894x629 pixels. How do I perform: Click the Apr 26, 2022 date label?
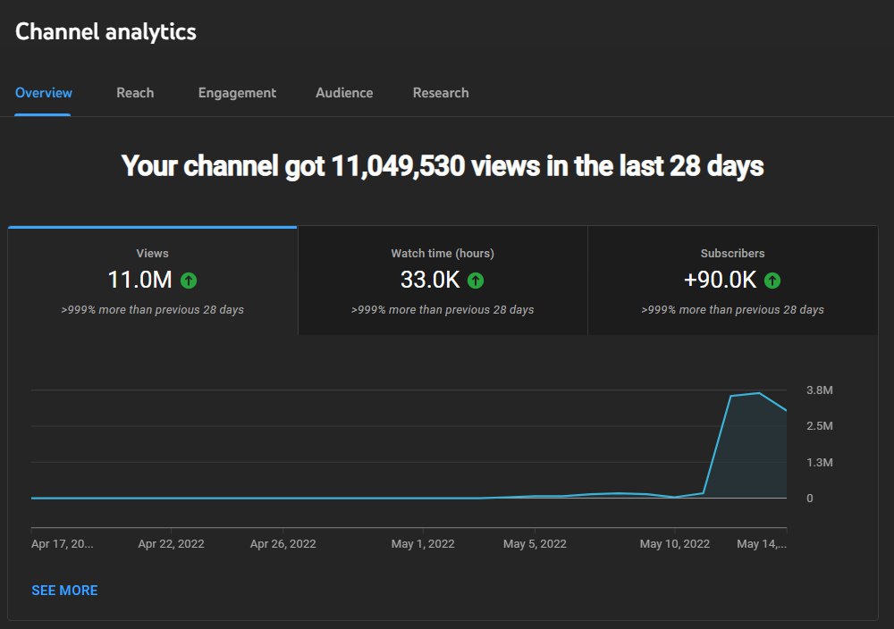[283, 544]
